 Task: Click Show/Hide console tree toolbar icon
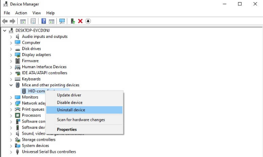tap(23, 21)
